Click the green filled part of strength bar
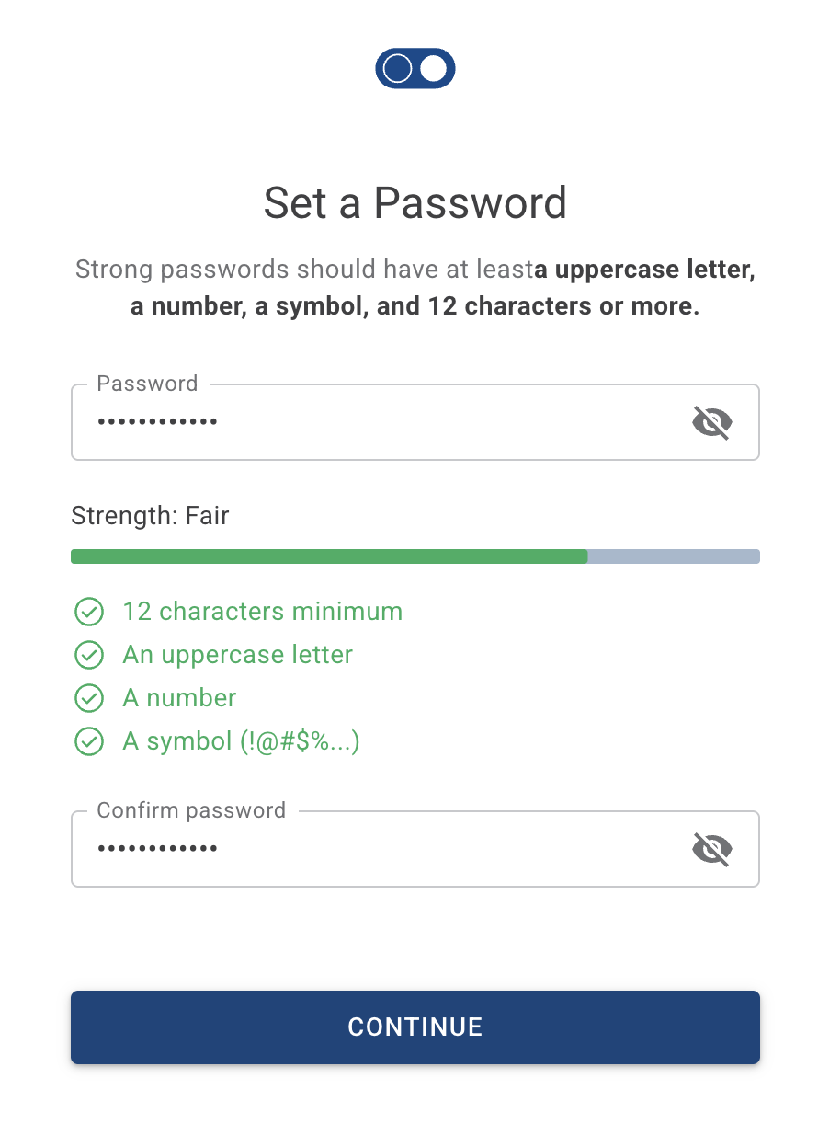Image resolution: width=818 pixels, height=1124 pixels. tap(329, 556)
